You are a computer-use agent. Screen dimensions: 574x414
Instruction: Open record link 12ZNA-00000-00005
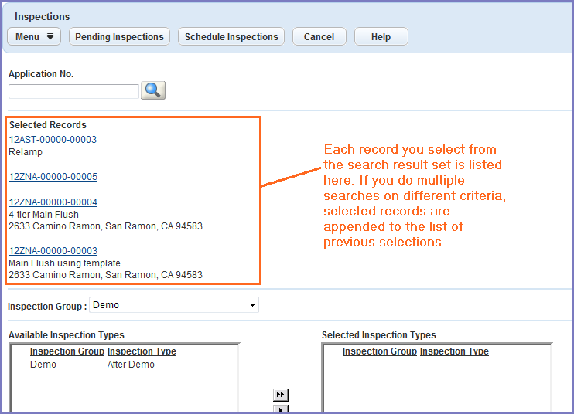point(53,177)
